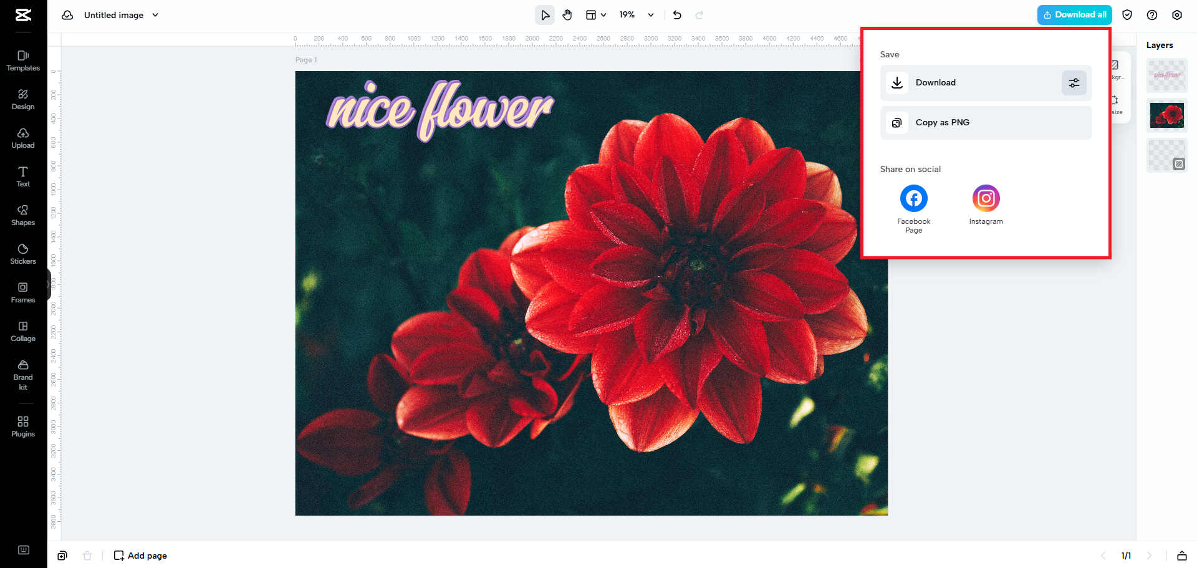Open the Frames panel
1197x568 pixels.
23,292
